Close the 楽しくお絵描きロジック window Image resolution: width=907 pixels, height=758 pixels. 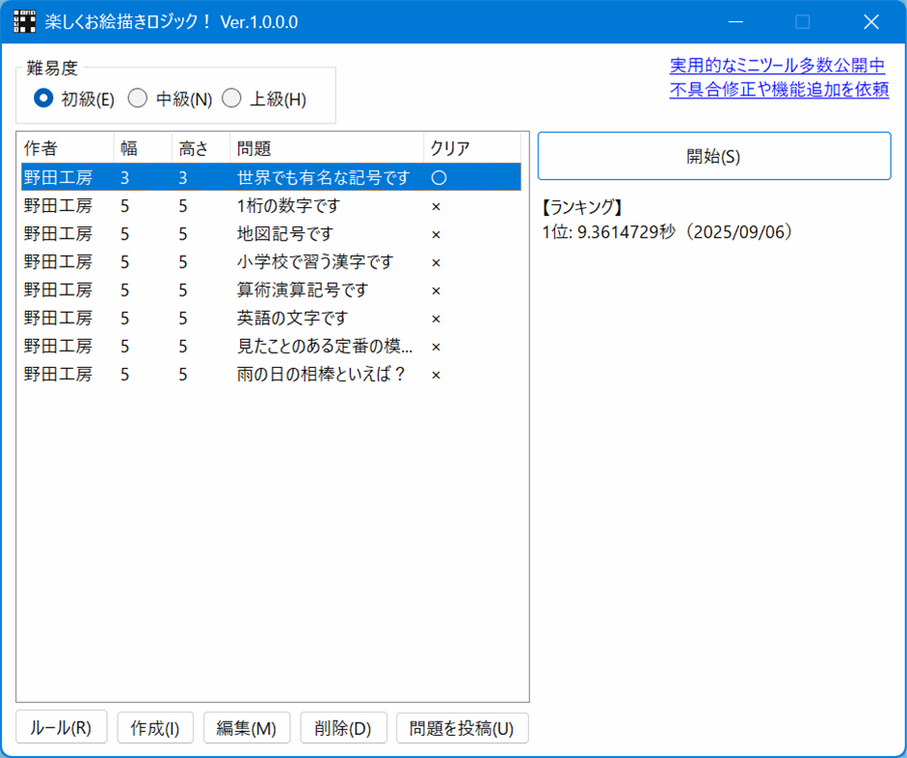click(870, 22)
